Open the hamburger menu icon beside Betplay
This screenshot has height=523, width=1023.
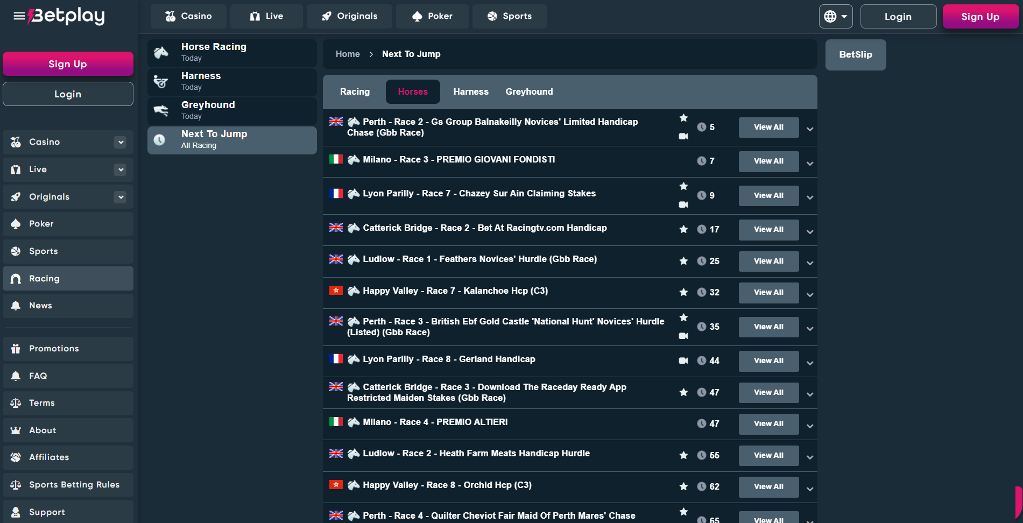click(19, 16)
